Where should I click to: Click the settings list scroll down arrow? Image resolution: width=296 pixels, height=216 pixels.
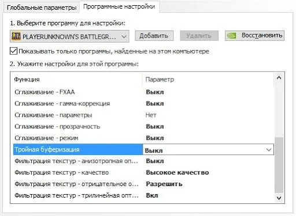tap(279, 198)
